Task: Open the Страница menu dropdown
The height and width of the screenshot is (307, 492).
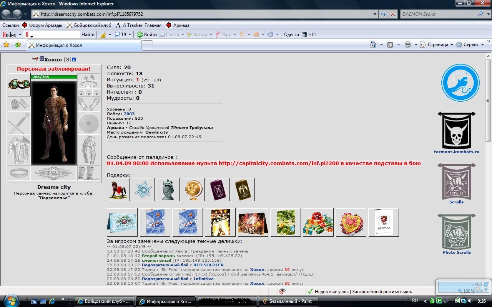Action: 437,45
